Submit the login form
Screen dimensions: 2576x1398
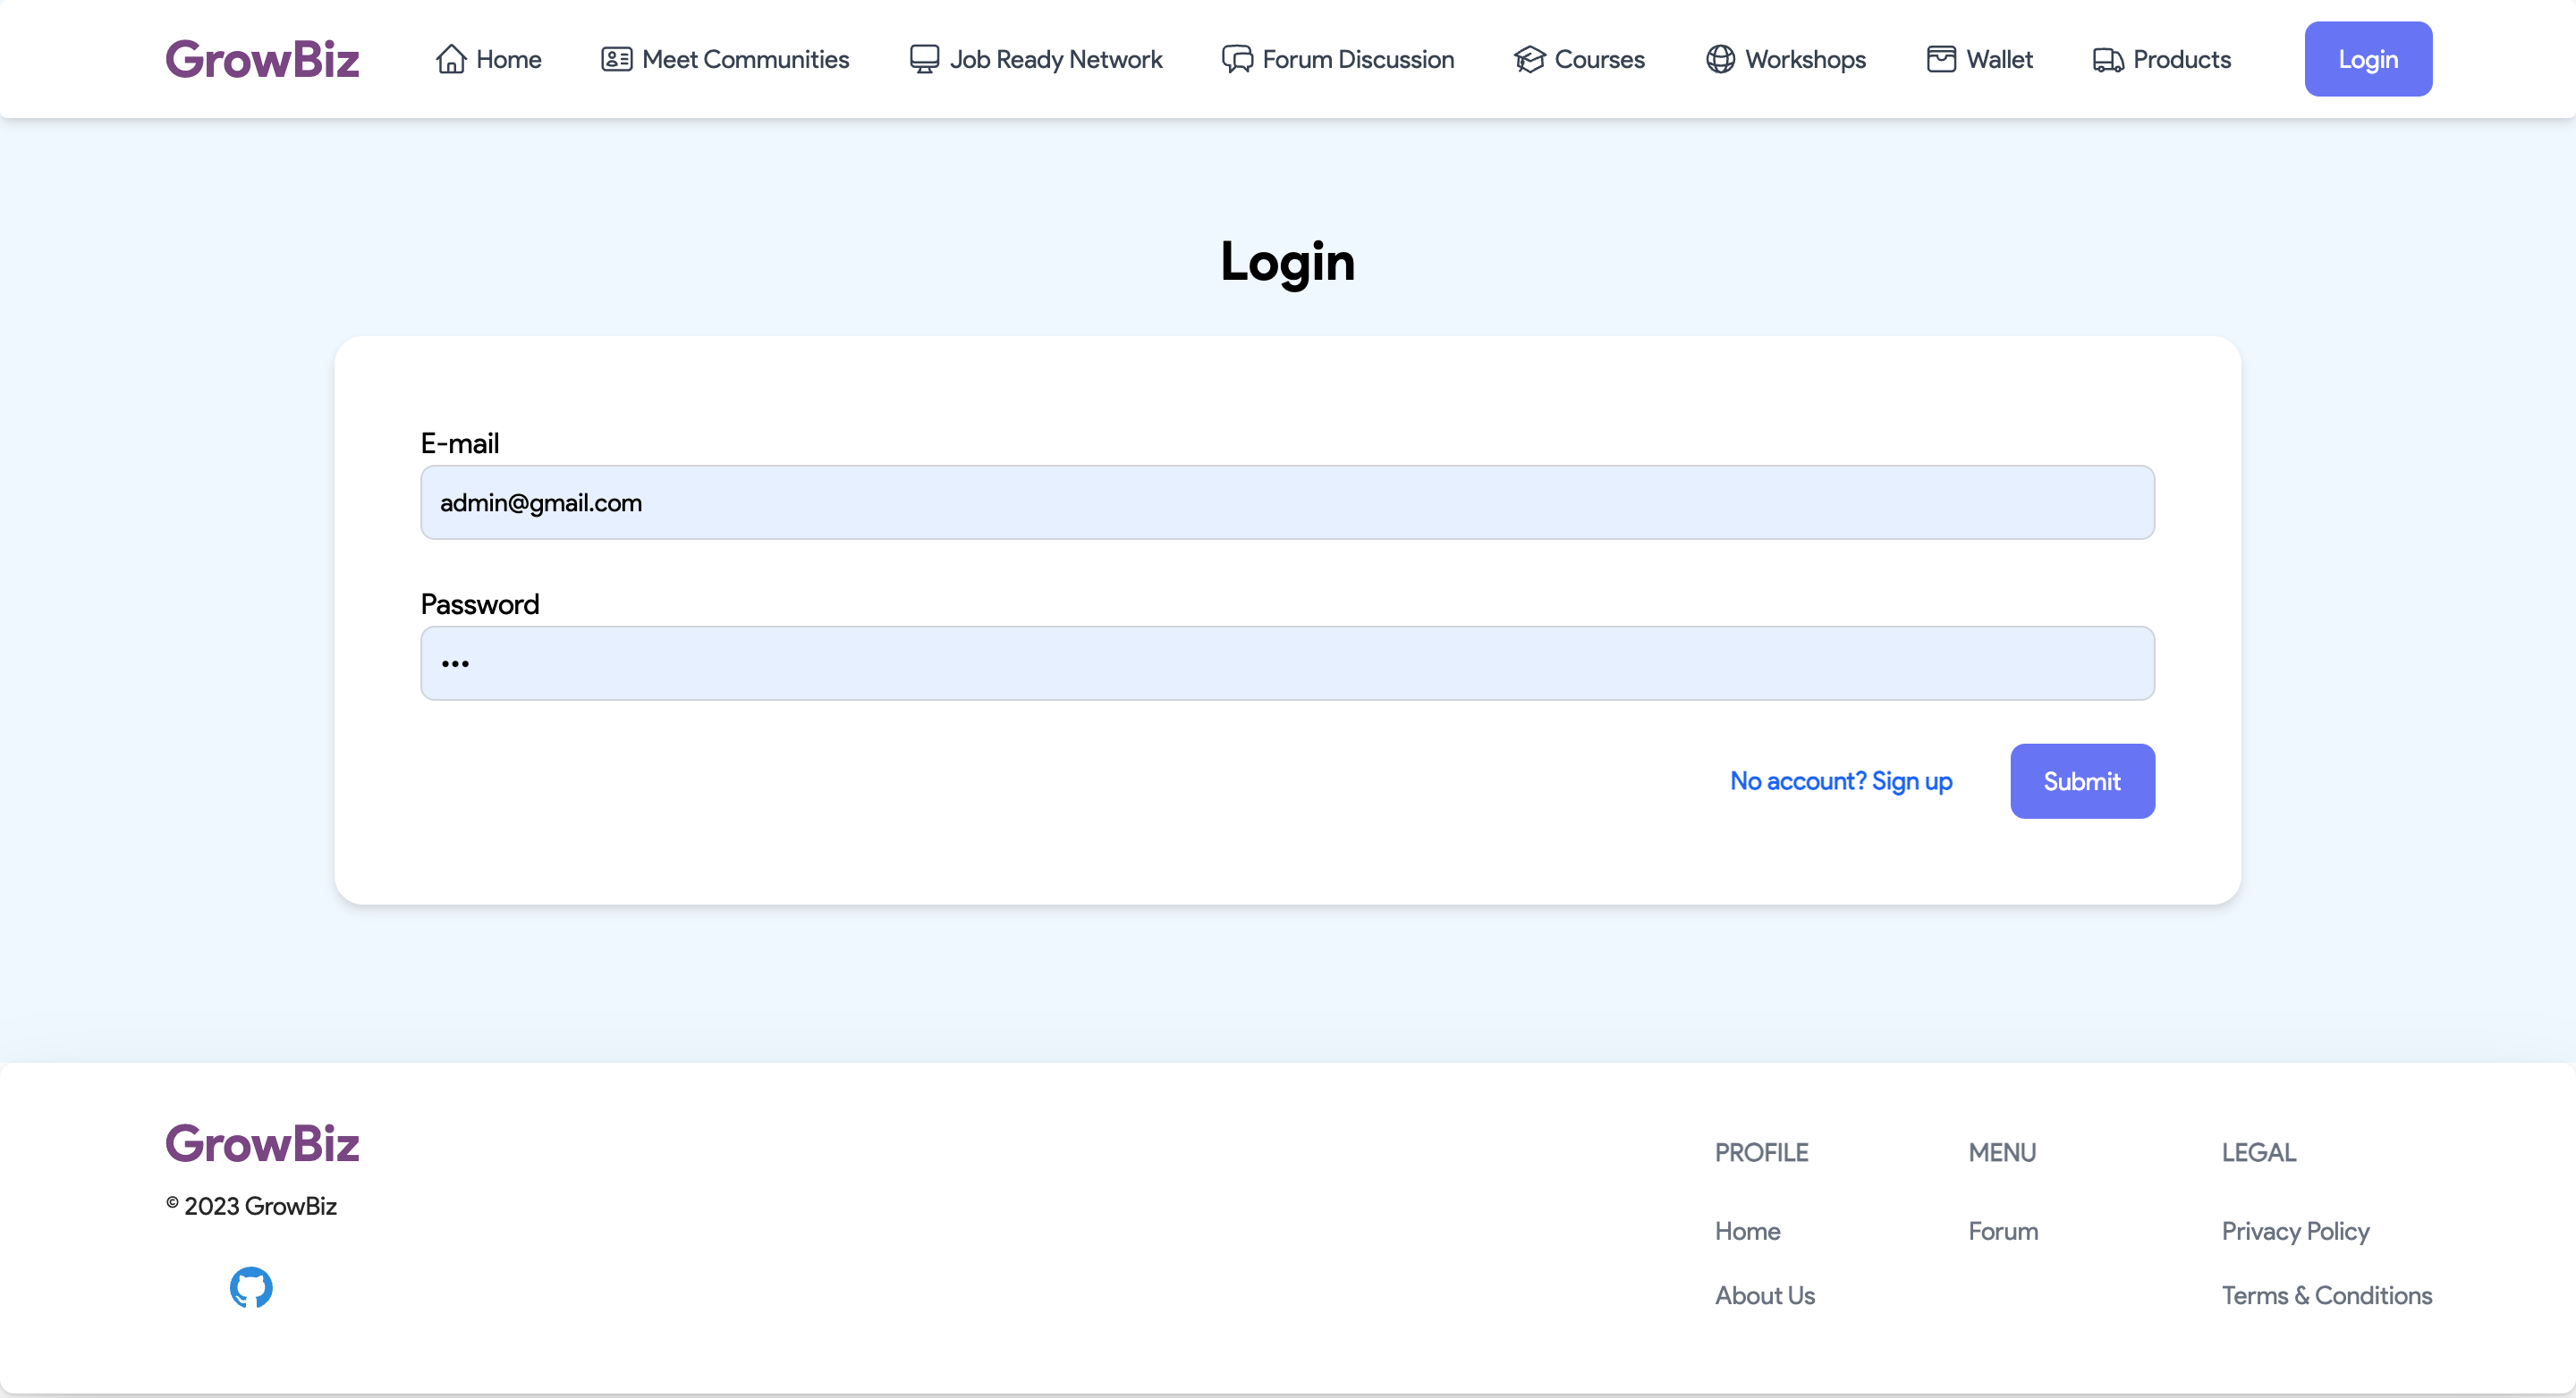pyautogui.click(x=2081, y=781)
